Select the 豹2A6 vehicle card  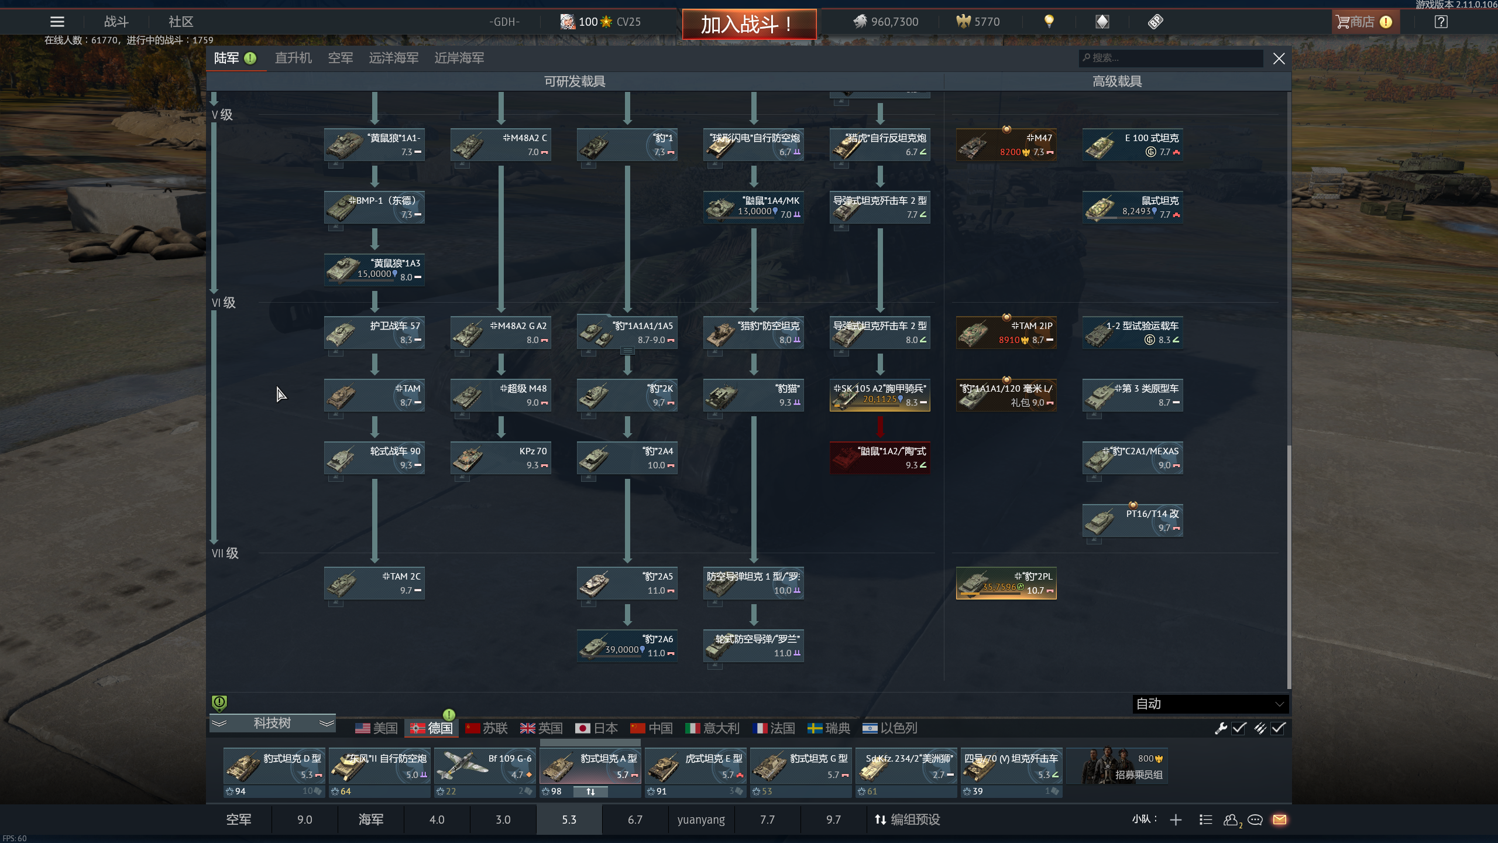[627, 646]
